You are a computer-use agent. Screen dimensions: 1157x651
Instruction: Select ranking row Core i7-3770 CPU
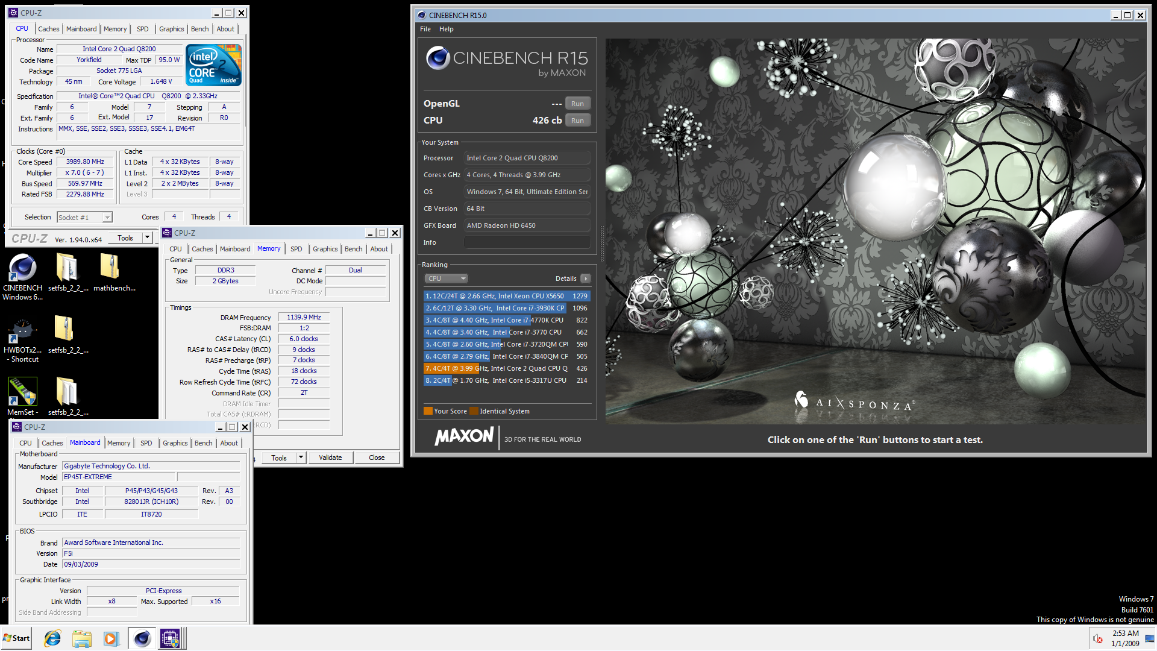pyautogui.click(x=507, y=332)
